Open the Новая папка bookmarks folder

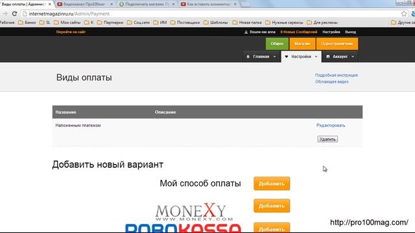pos(247,23)
